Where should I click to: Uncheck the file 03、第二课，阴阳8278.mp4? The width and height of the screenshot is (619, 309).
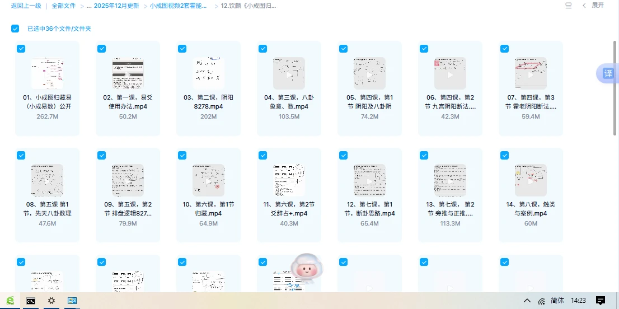(x=182, y=49)
